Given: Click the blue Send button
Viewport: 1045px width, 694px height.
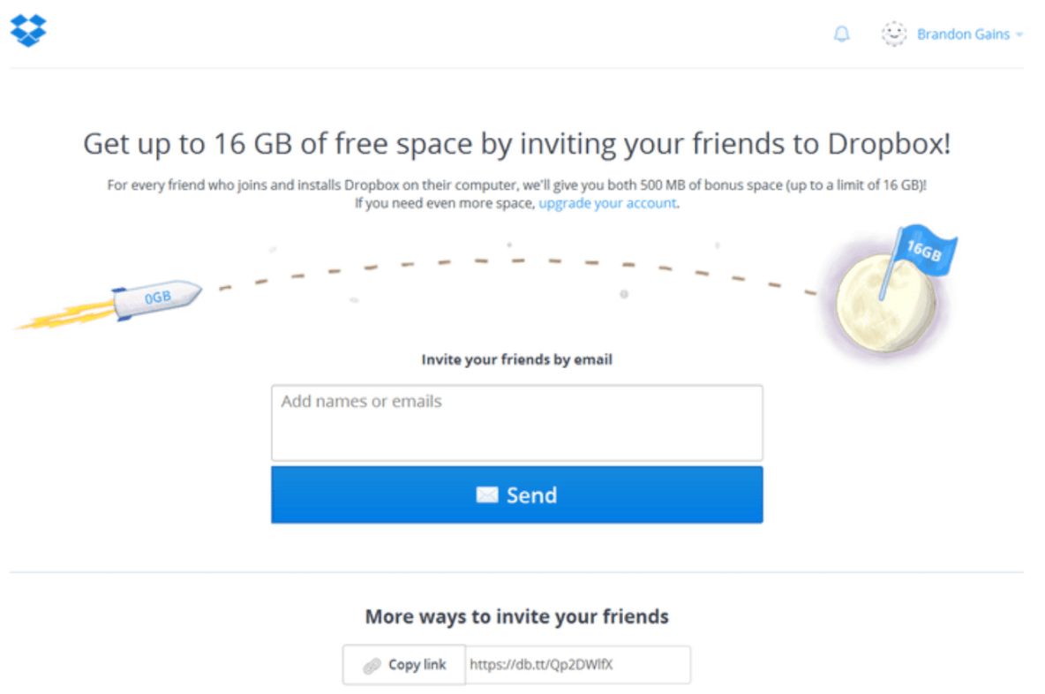Looking at the screenshot, I should [x=516, y=494].
